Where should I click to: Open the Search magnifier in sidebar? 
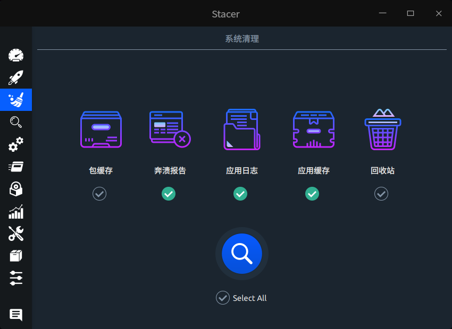pyautogui.click(x=16, y=122)
